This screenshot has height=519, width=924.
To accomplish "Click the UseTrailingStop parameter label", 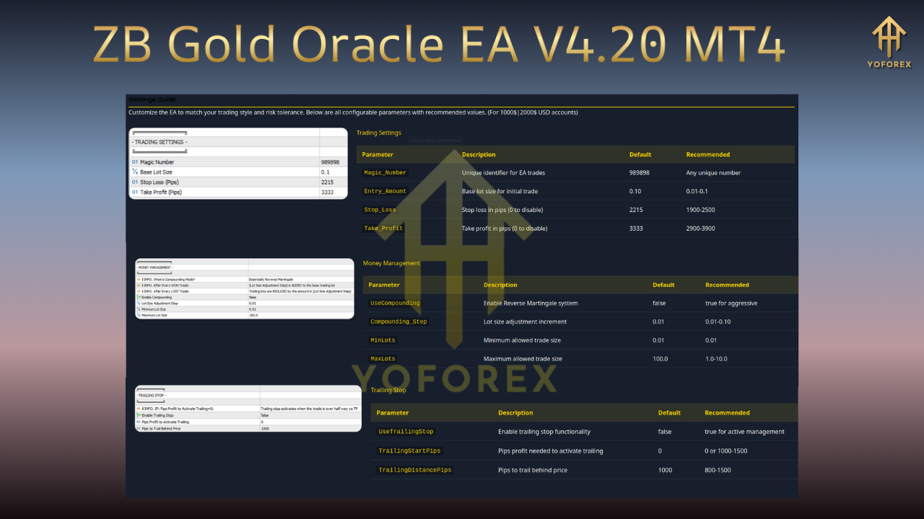I will click(406, 430).
